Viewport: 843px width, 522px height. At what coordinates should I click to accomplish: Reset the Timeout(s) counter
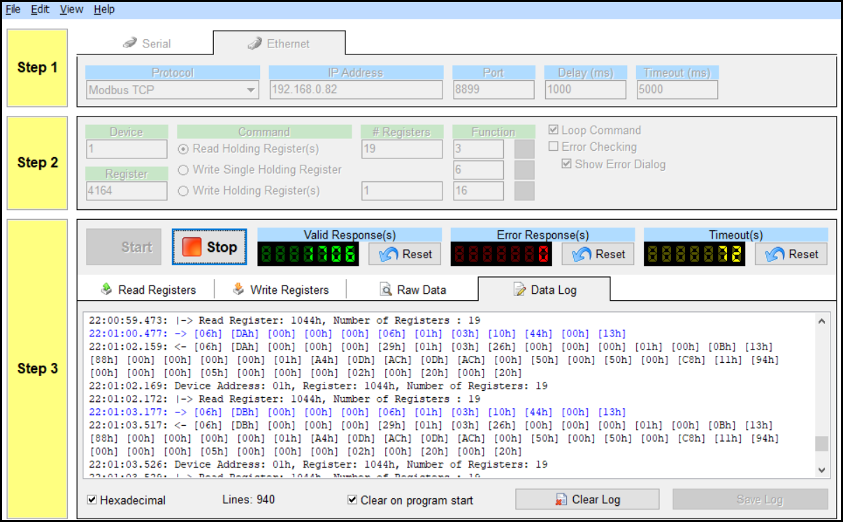(791, 254)
